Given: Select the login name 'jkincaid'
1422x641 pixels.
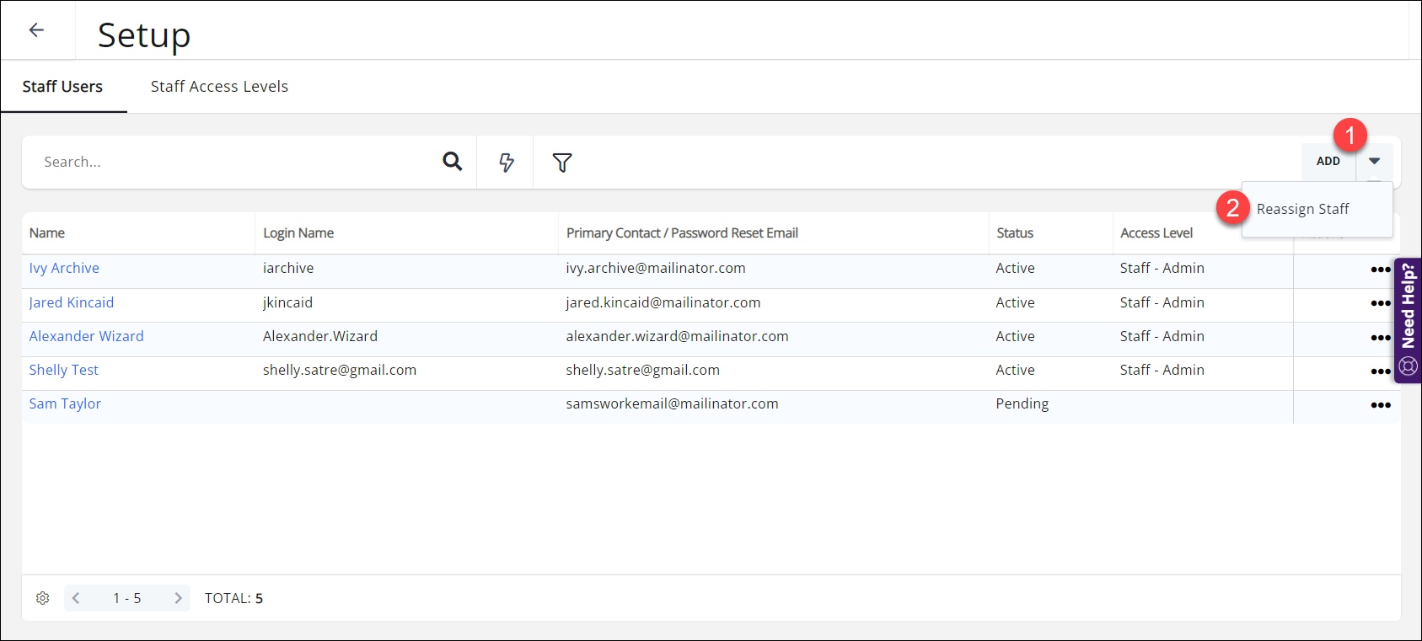Looking at the screenshot, I should coord(287,302).
